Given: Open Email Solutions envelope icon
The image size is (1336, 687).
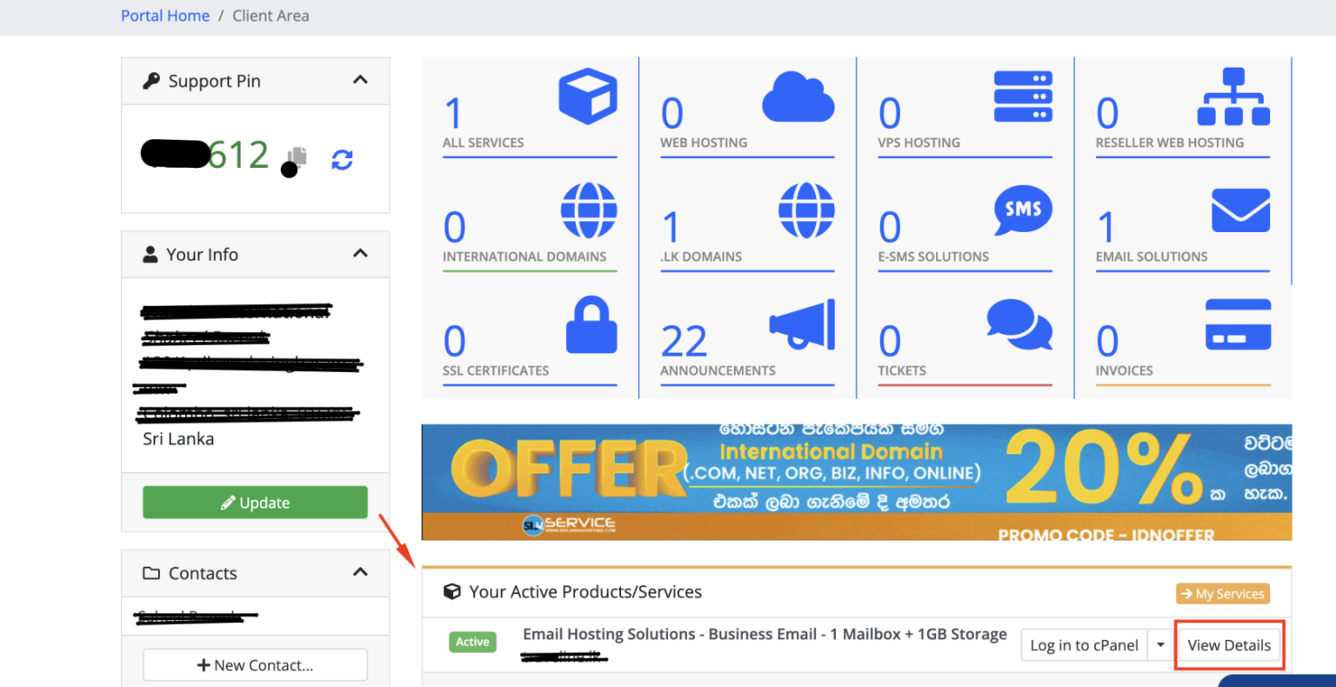Looking at the screenshot, I should (1240, 210).
